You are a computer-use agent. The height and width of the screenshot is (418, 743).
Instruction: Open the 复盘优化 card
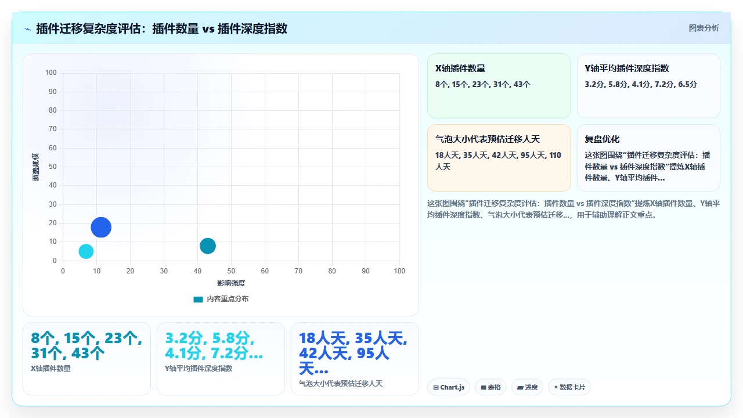click(648, 158)
